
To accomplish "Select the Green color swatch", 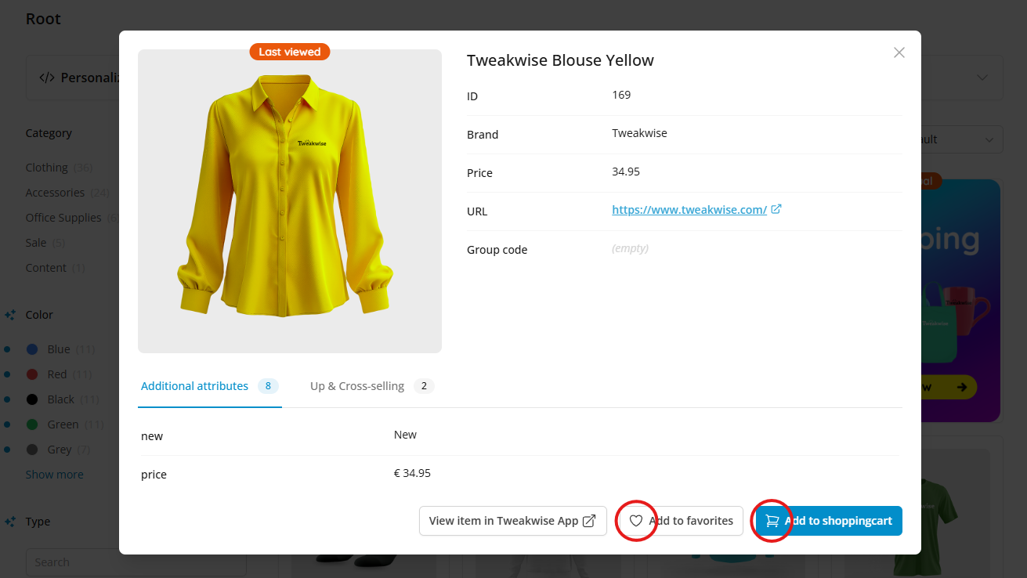I will [x=32, y=424].
